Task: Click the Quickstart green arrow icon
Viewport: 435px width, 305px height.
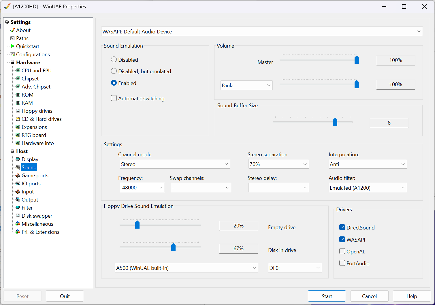Action: pyautogui.click(x=12, y=46)
